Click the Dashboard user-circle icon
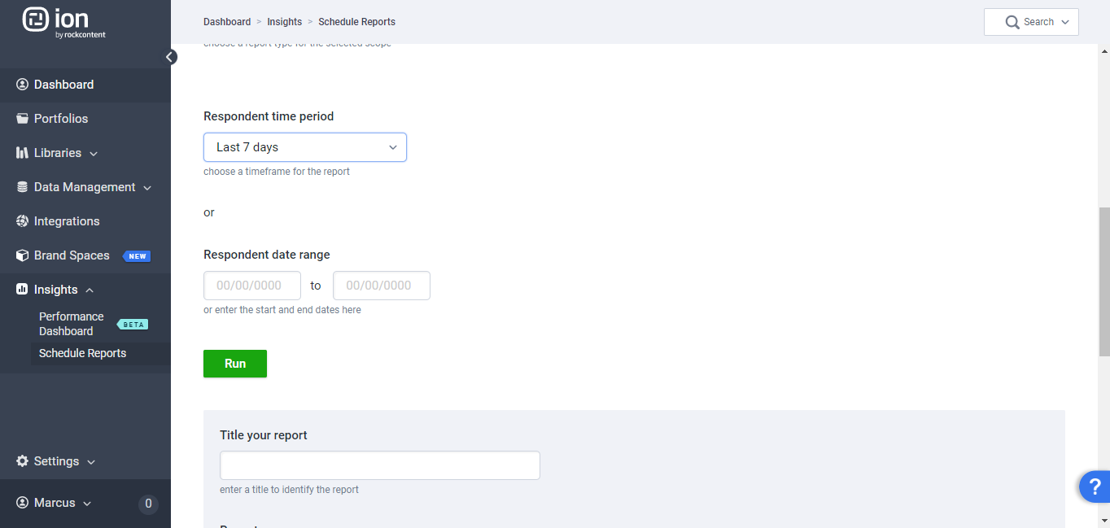 point(22,85)
